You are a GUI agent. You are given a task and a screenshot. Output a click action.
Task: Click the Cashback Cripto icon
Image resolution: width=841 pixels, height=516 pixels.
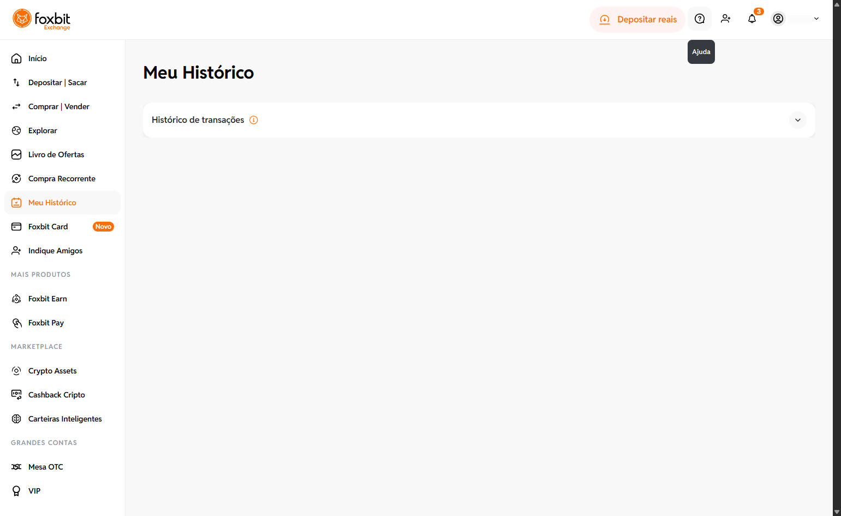coord(16,395)
